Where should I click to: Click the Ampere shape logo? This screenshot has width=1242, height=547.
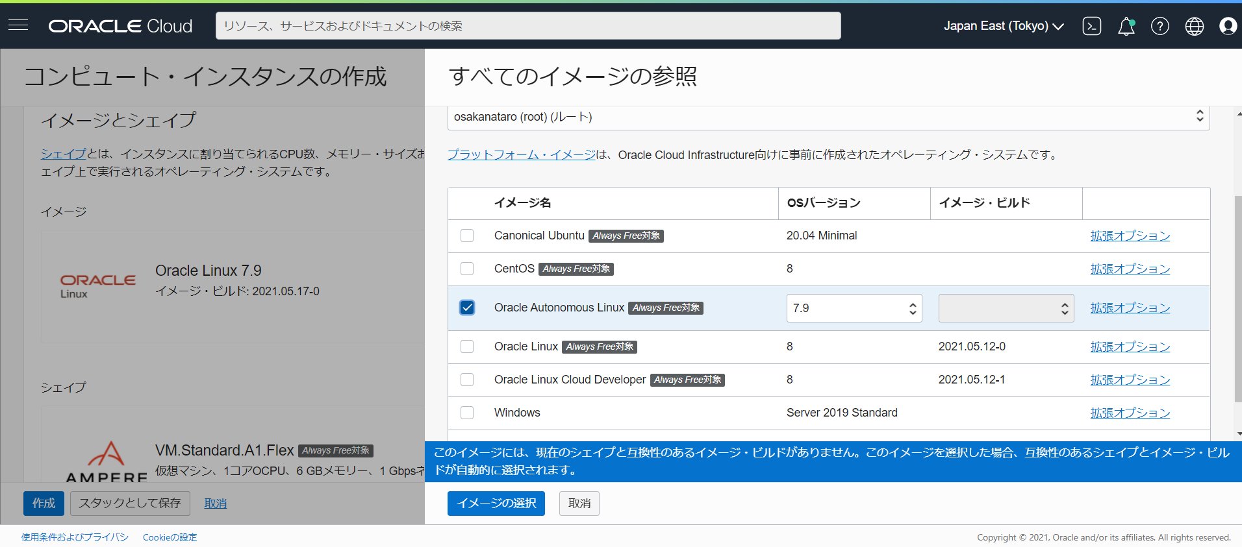tap(107, 461)
